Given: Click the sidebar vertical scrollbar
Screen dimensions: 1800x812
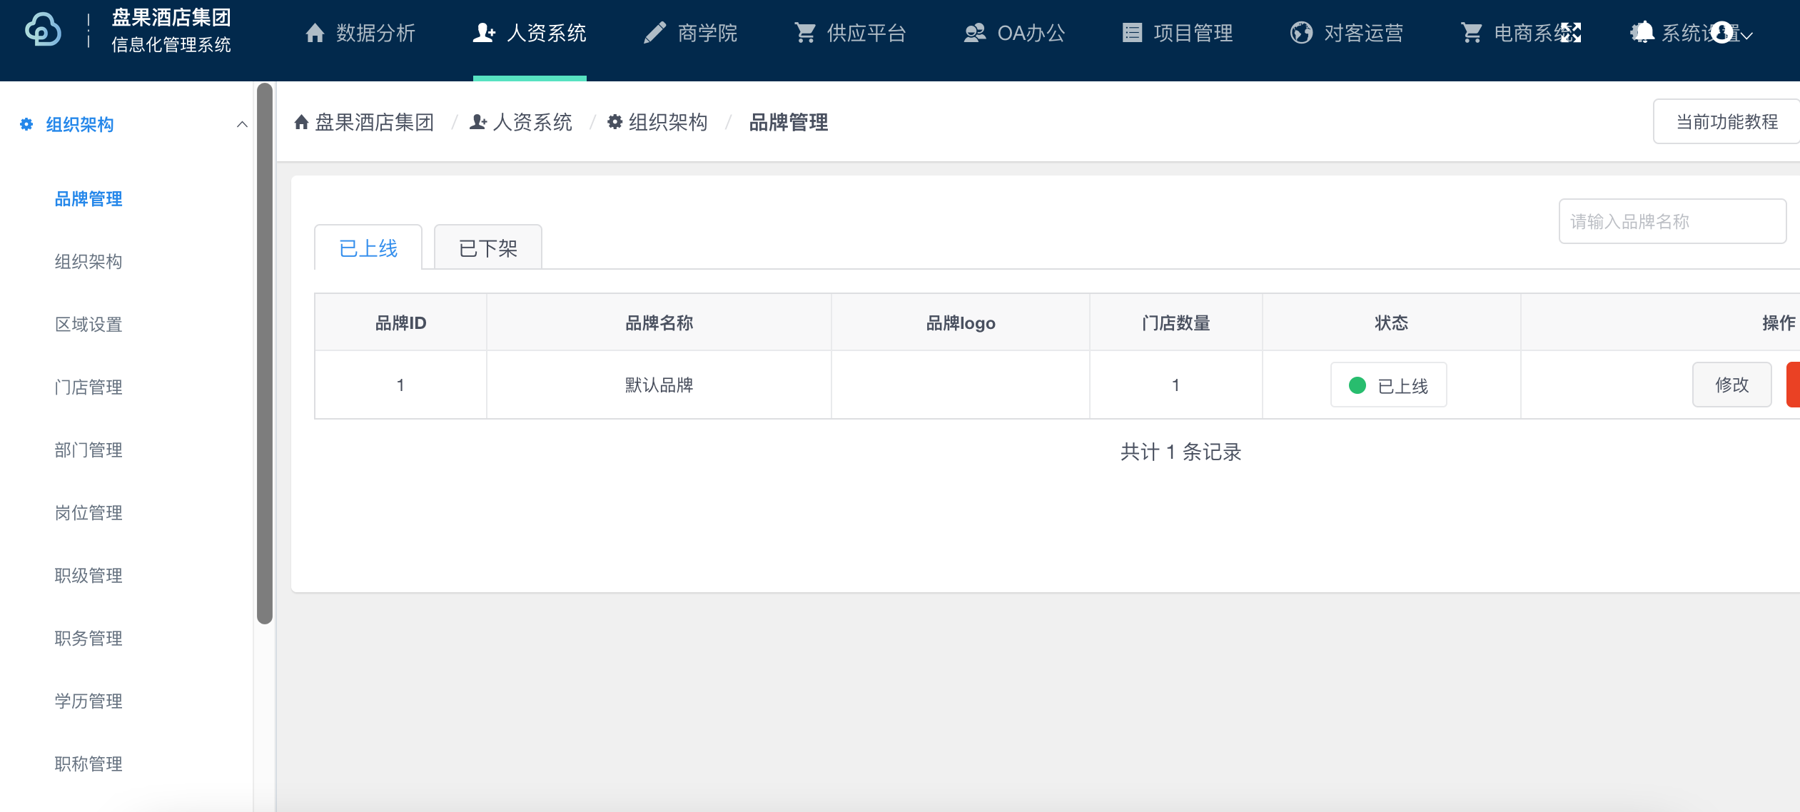Looking at the screenshot, I should coord(264,353).
